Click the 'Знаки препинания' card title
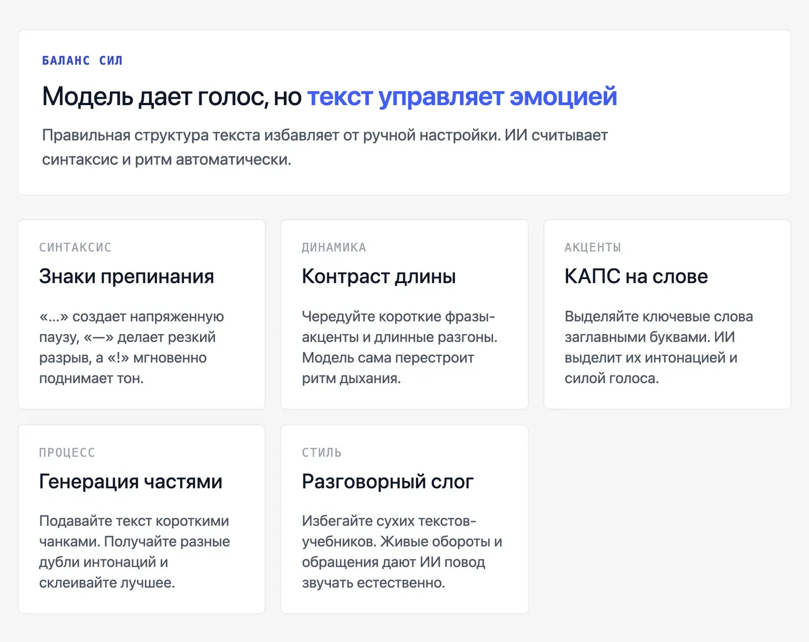The width and height of the screenshot is (809, 642). (127, 276)
